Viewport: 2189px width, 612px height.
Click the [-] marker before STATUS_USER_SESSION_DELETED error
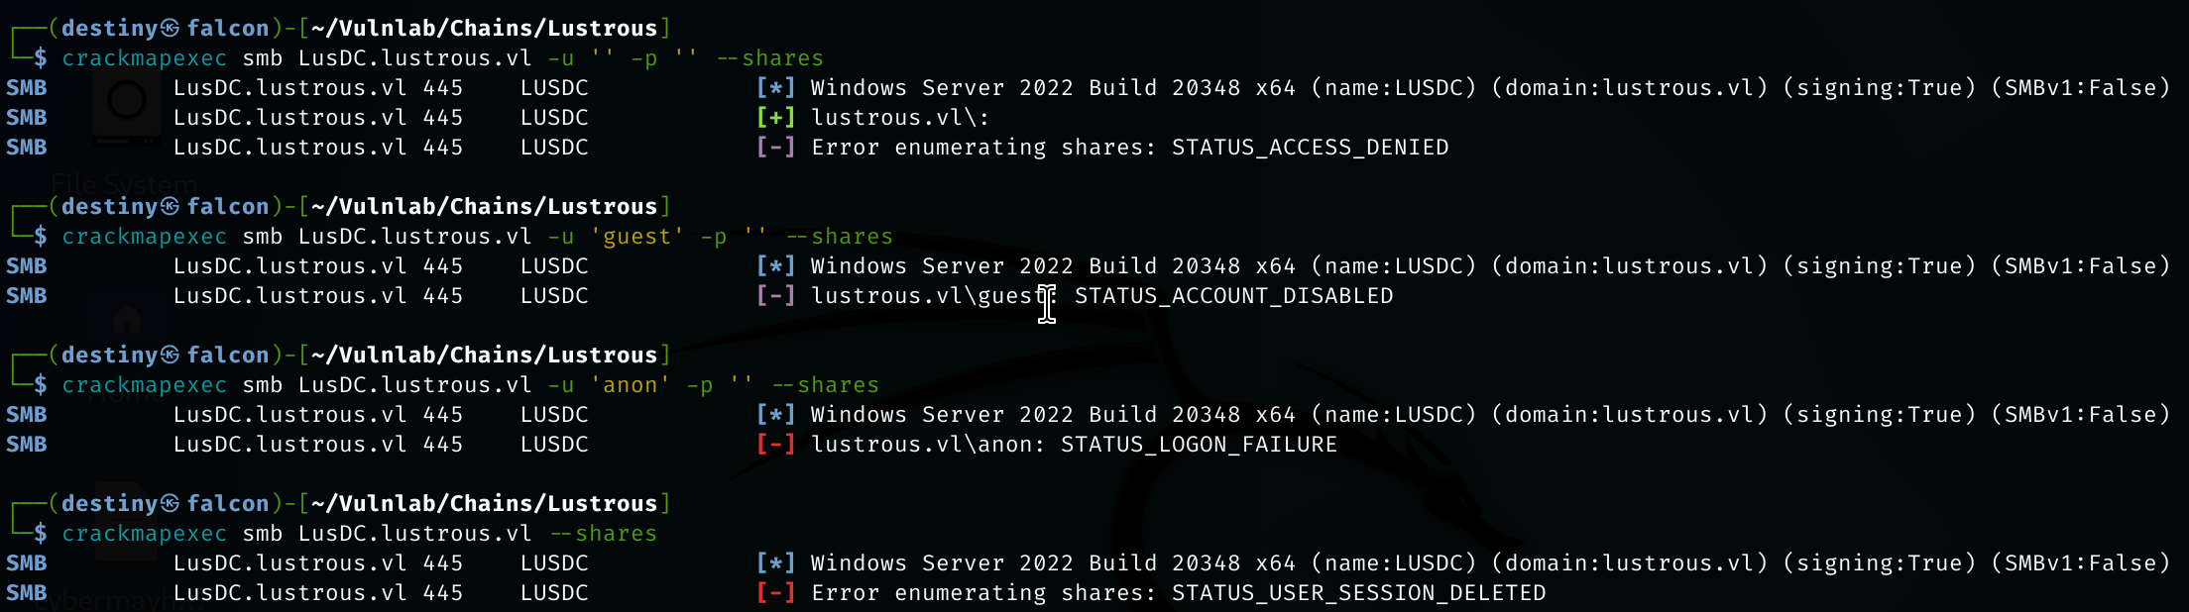click(x=775, y=593)
